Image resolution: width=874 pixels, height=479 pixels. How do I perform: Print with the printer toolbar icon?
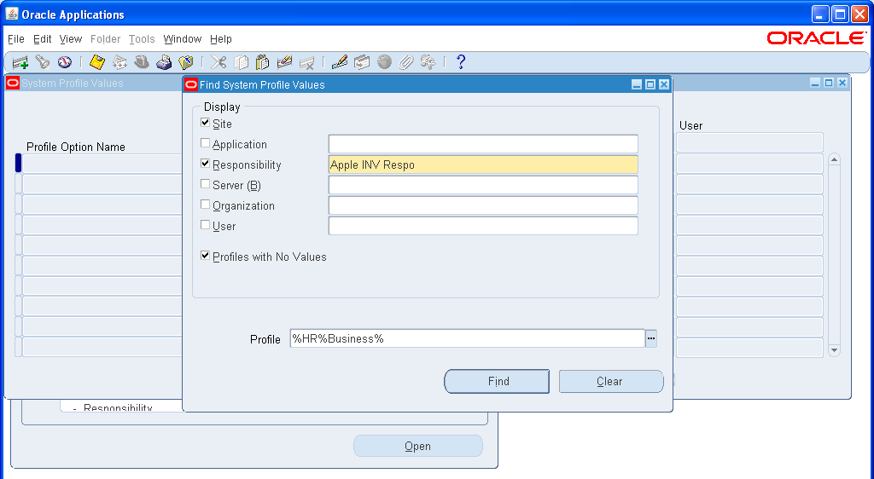(163, 62)
